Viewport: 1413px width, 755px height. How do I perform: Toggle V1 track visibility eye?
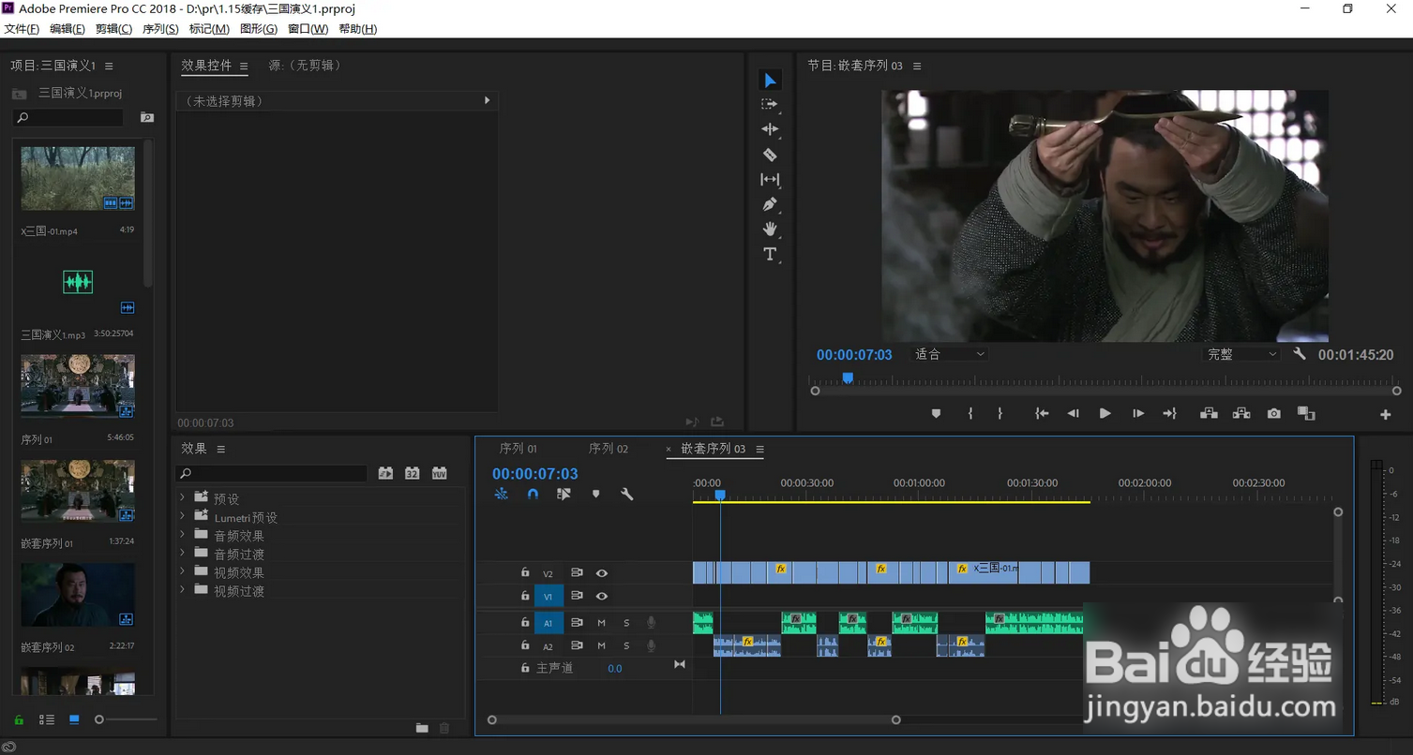pyautogui.click(x=602, y=596)
